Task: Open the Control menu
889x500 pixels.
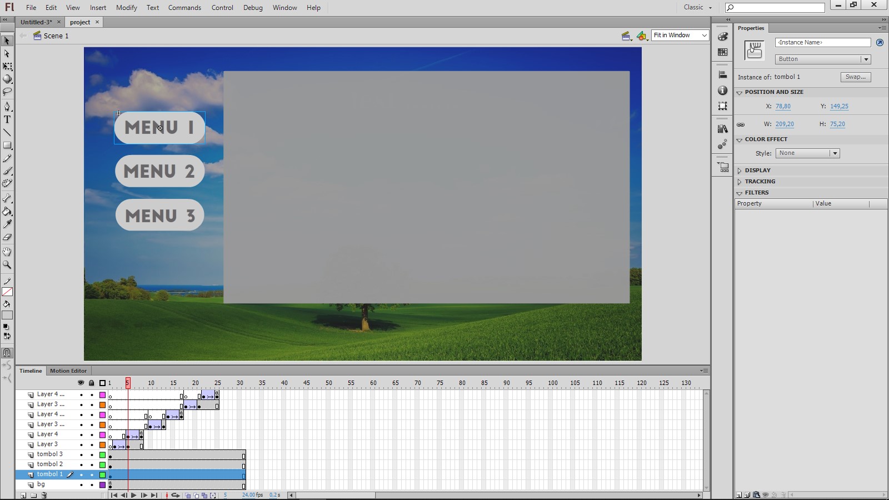Action: click(x=222, y=7)
